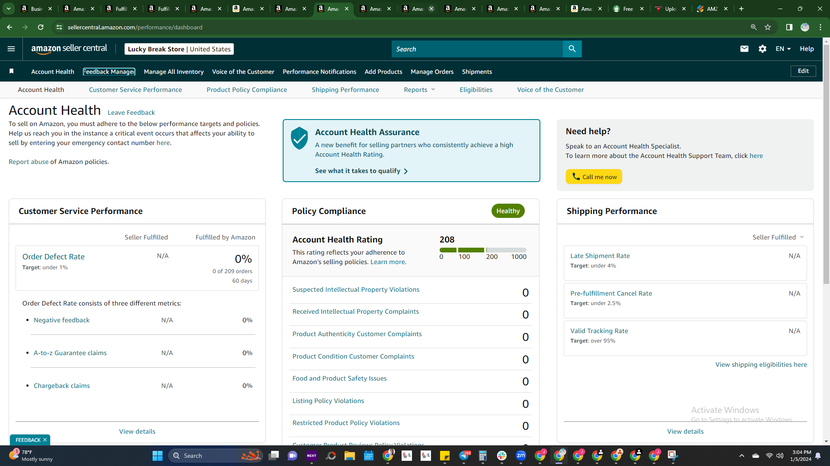
Task: Click the Edit favorites button
Action: click(803, 71)
